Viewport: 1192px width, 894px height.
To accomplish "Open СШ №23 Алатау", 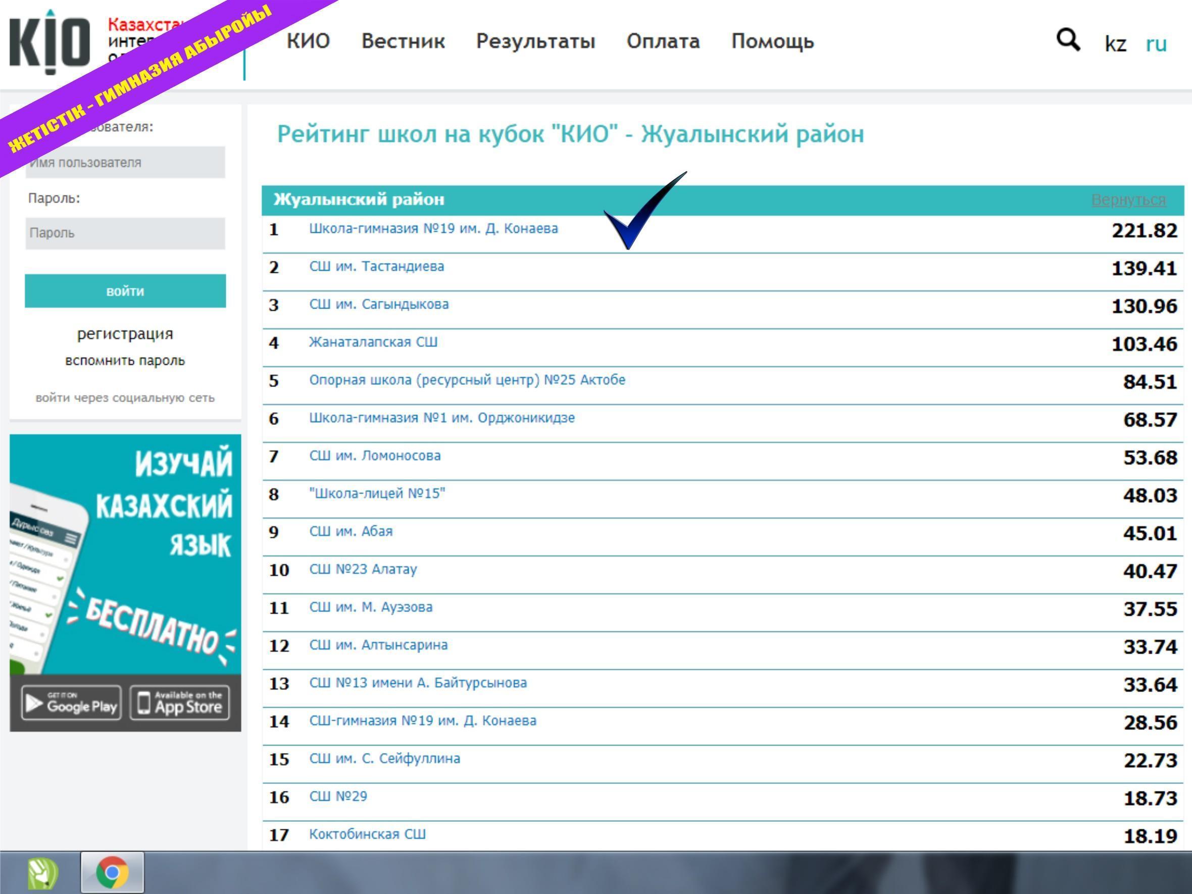I will (x=363, y=569).
